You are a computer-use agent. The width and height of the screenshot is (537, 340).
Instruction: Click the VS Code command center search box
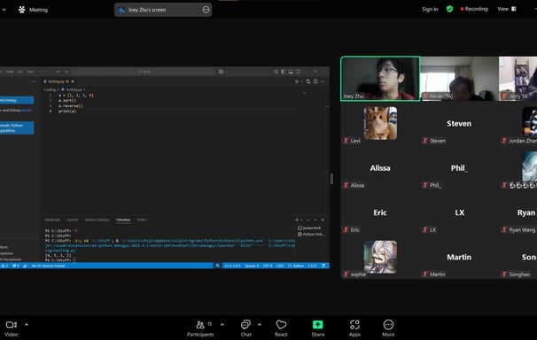(144, 72)
